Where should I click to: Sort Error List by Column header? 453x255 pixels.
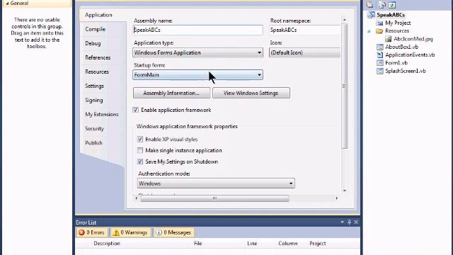[x=288, y=244]
